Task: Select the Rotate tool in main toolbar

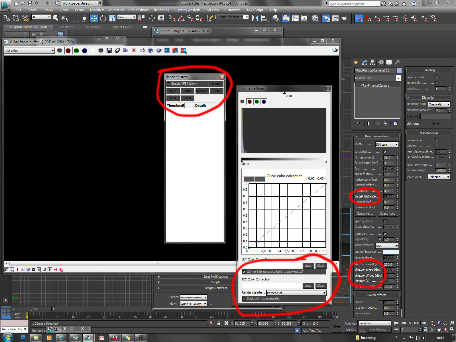Action: pos(103,18)
